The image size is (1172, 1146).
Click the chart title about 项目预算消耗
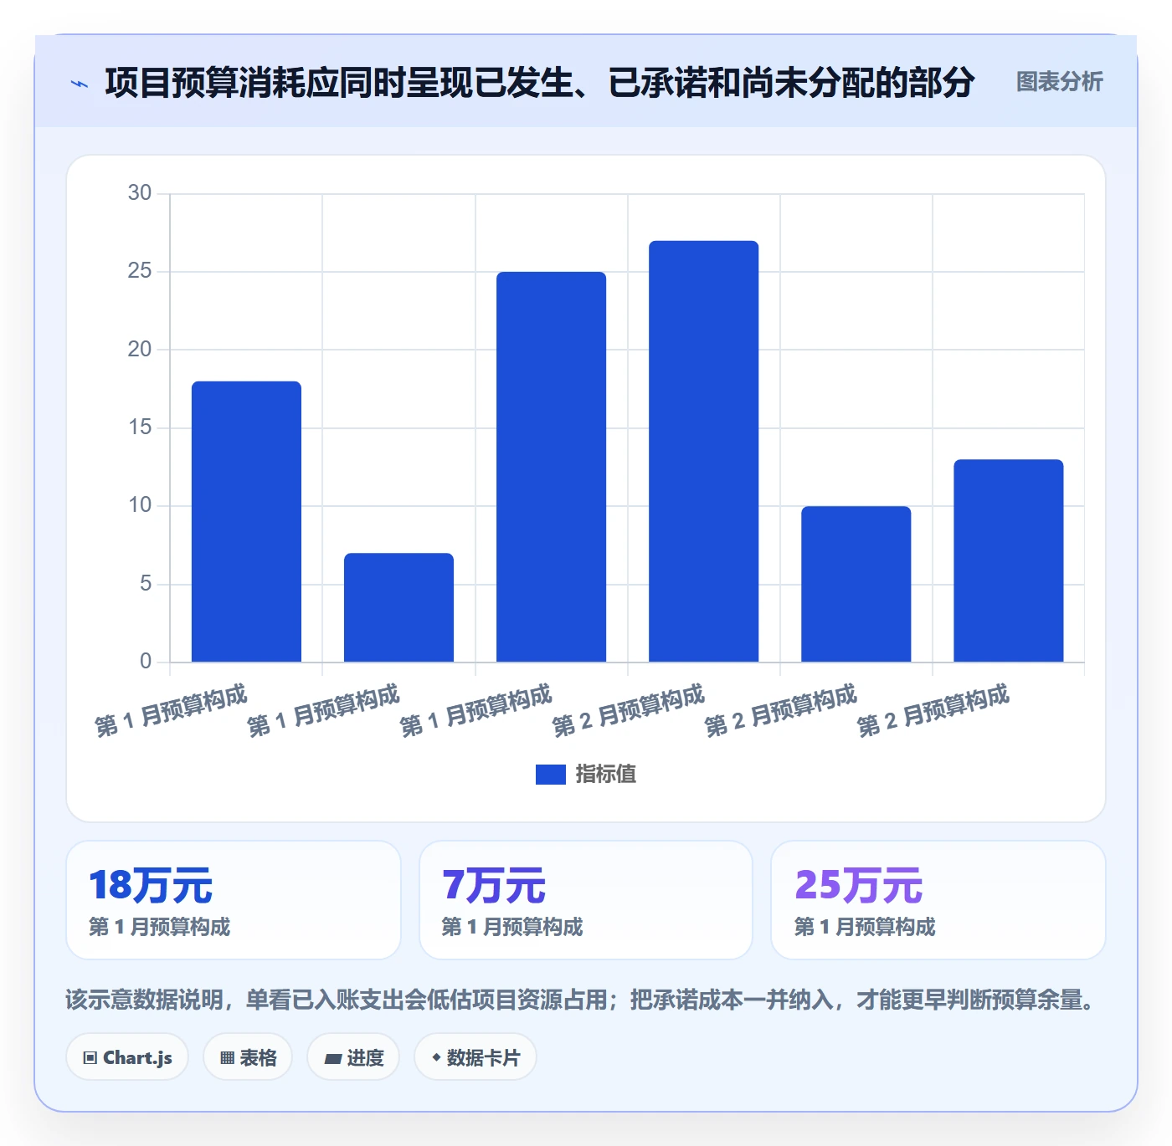click(x=539, y=82)
